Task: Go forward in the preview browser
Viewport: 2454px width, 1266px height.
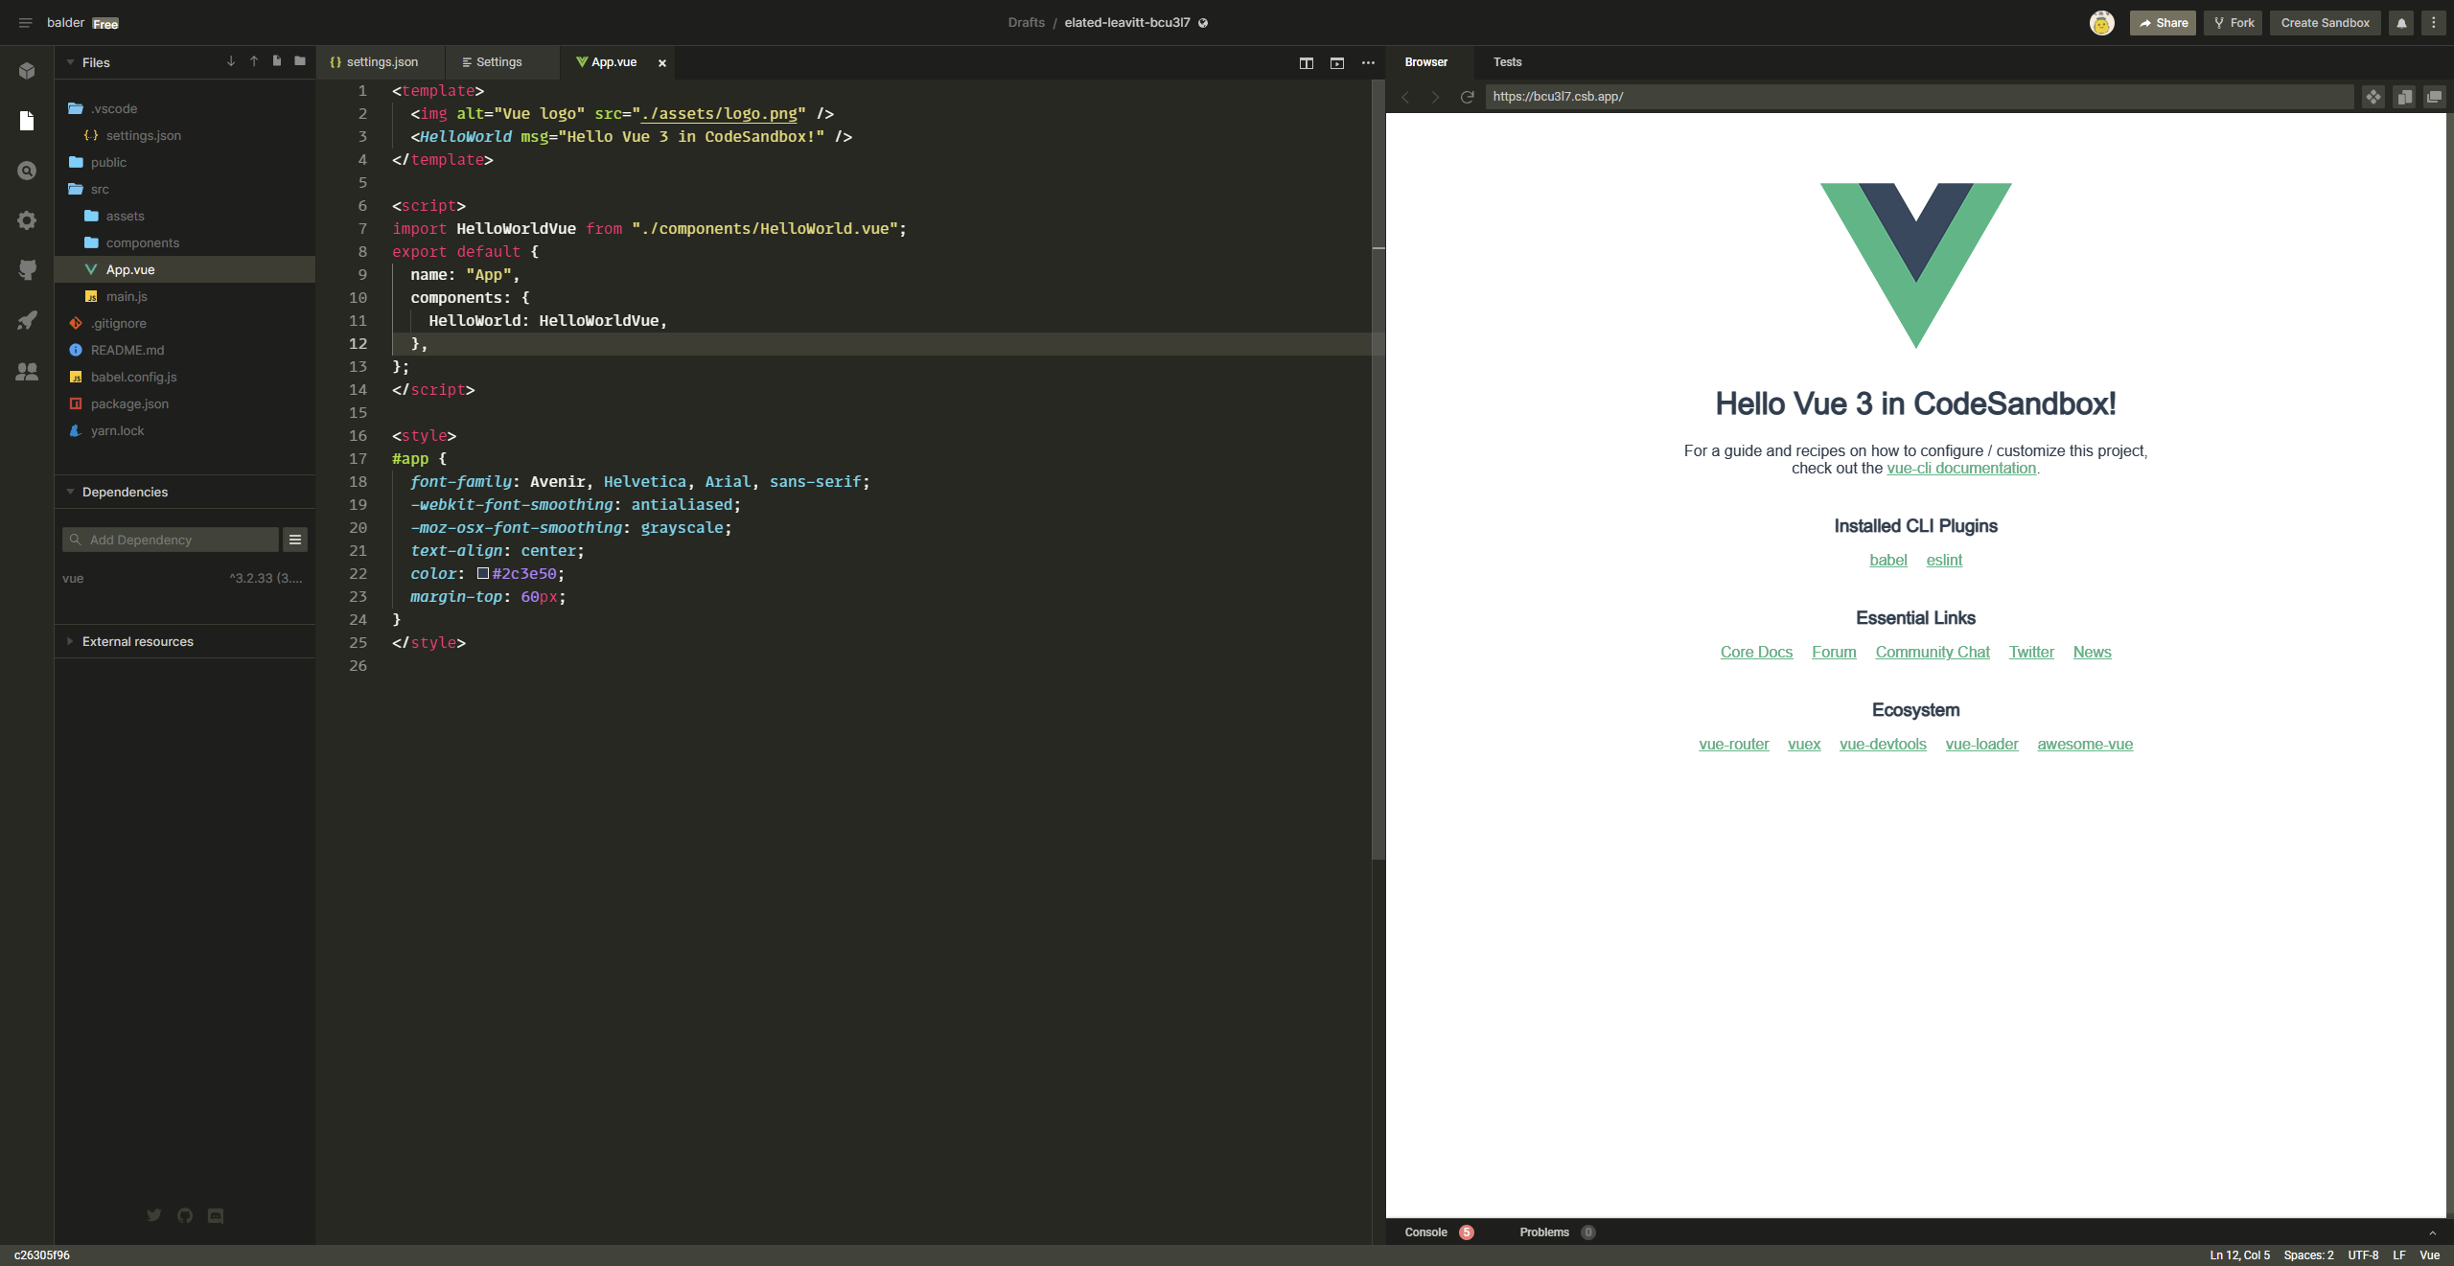Action: point(1435,97)
